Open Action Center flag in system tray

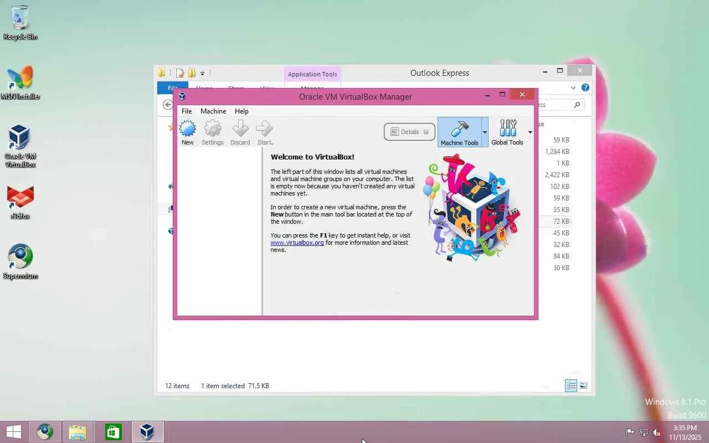[630, 432]
